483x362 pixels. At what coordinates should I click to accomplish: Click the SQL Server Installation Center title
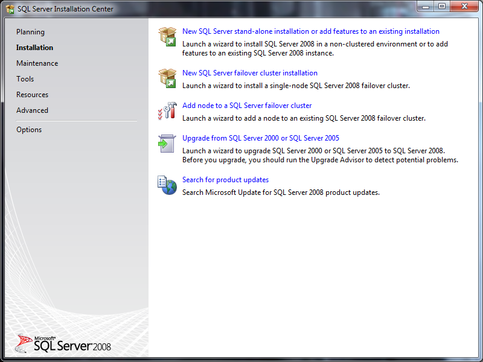(x=65, y=9)
